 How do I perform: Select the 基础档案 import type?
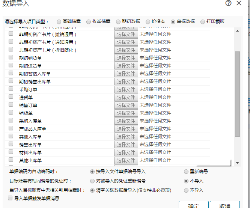click(x=59, y=22)
